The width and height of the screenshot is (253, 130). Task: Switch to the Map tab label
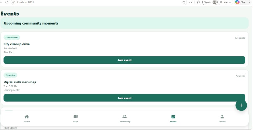click(x=76, y=122)
